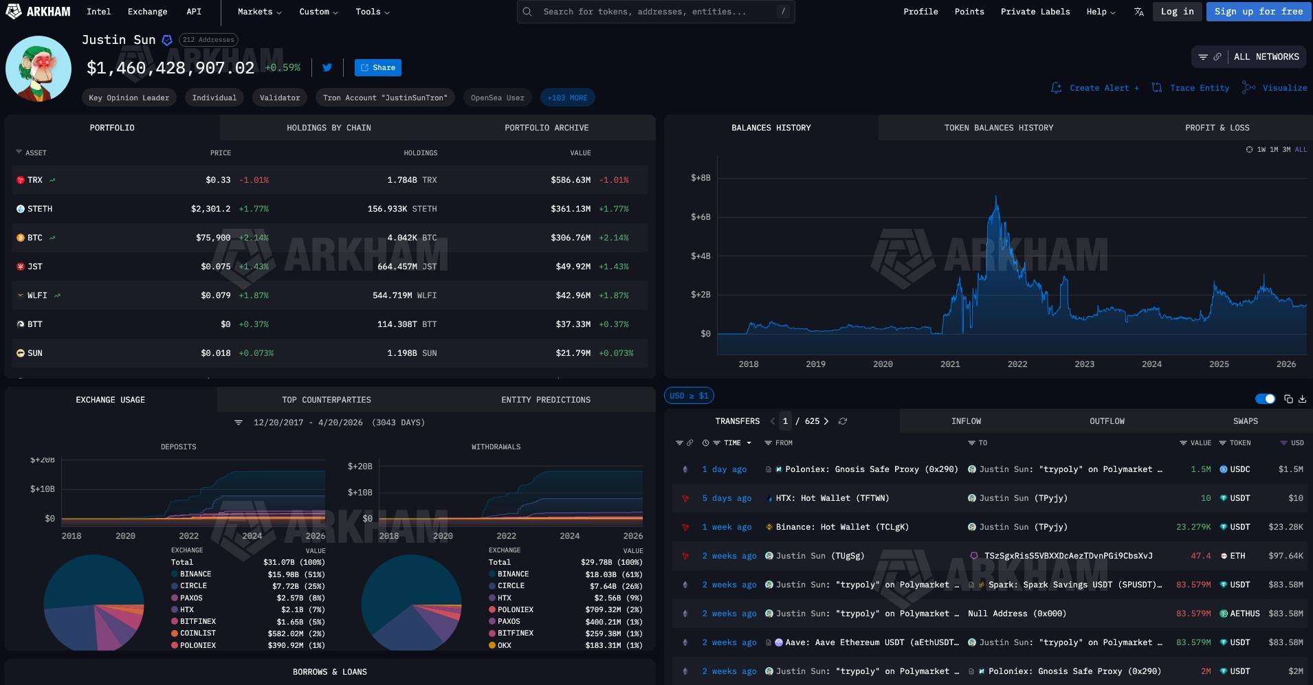Select the 3M balance history range
Viewport: 1313px width, 685px height.
click(x=1286, y=149)
